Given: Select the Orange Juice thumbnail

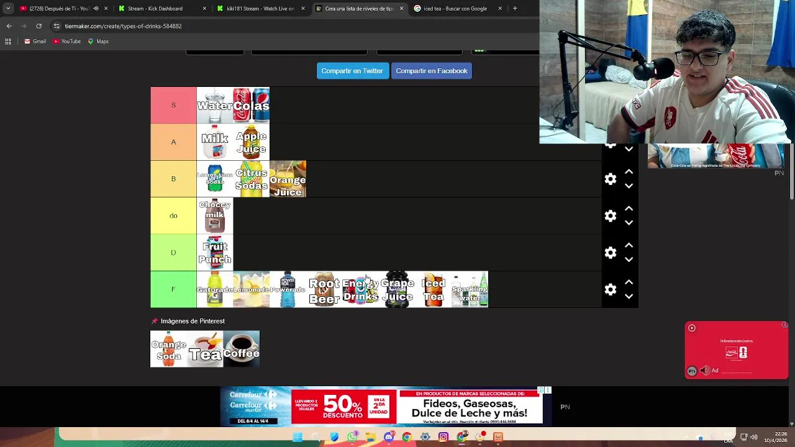Looking at the screenshot, I should coord(288,179).
